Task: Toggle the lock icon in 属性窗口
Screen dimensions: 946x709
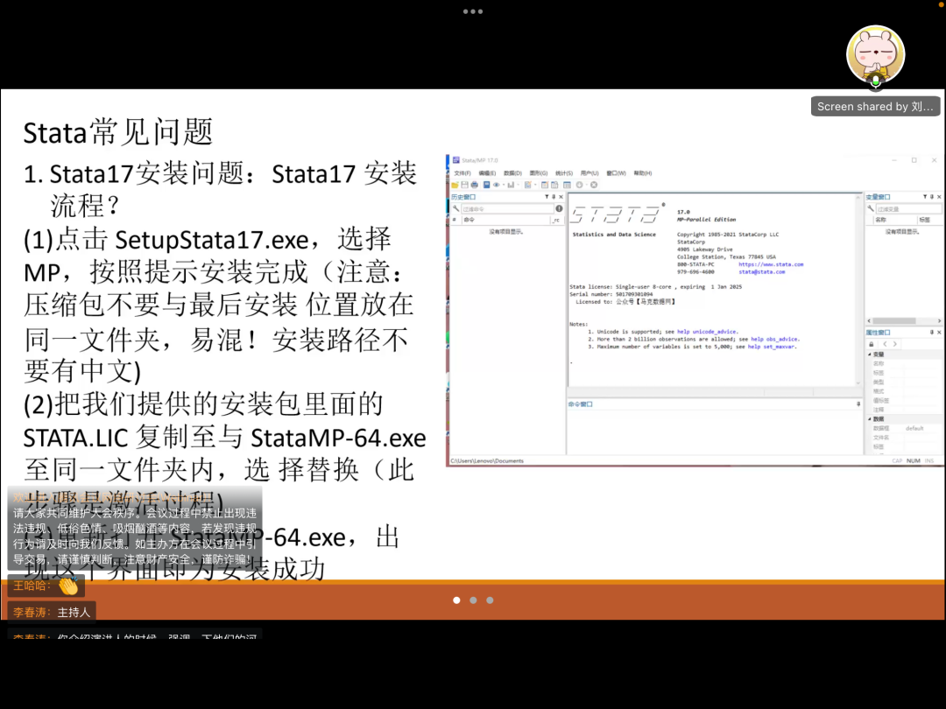Action: [872, 344]
